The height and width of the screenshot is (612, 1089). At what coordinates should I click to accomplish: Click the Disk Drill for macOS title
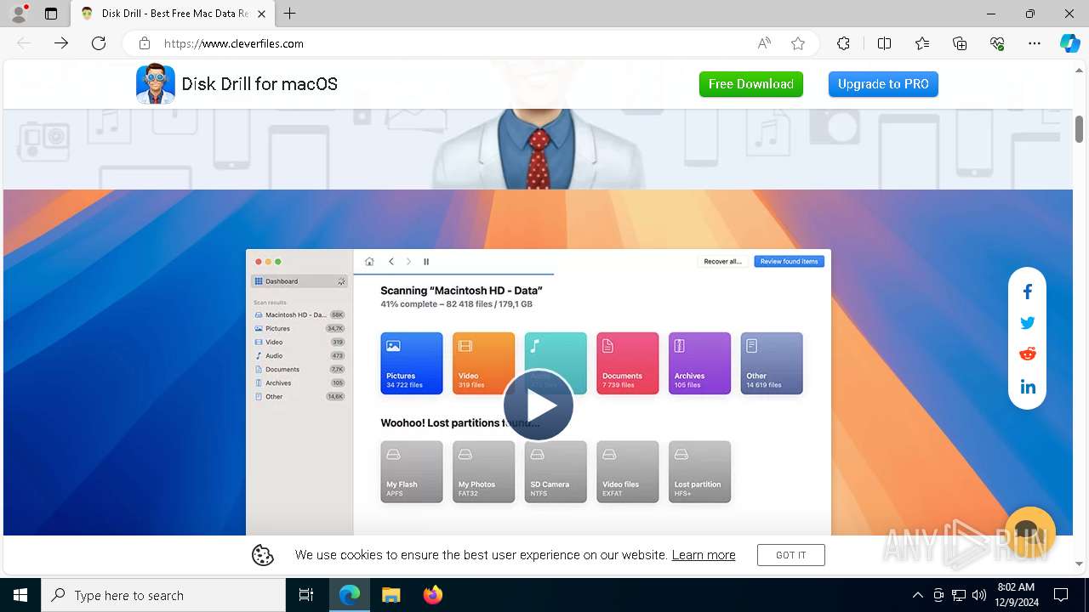click(x=259, y=84)
